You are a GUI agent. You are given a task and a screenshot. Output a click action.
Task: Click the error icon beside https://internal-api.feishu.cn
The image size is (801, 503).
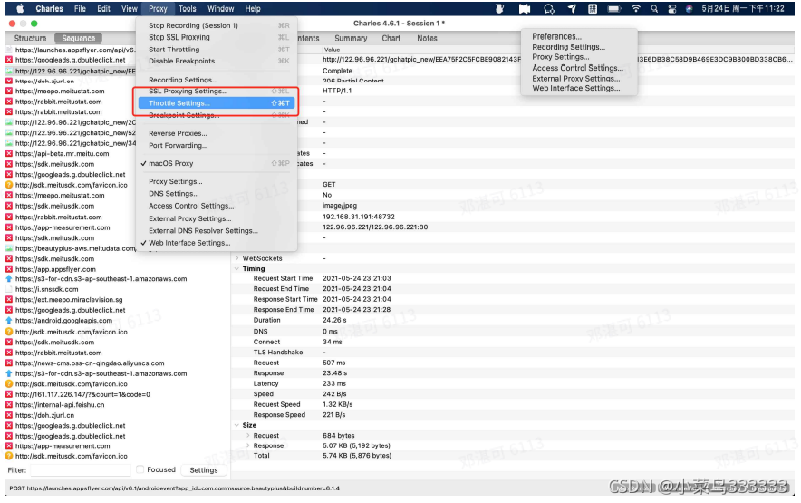pos(9,404)
